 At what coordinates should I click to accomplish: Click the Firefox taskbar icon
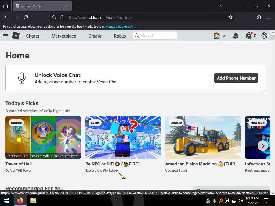click(x=20, y=201)
